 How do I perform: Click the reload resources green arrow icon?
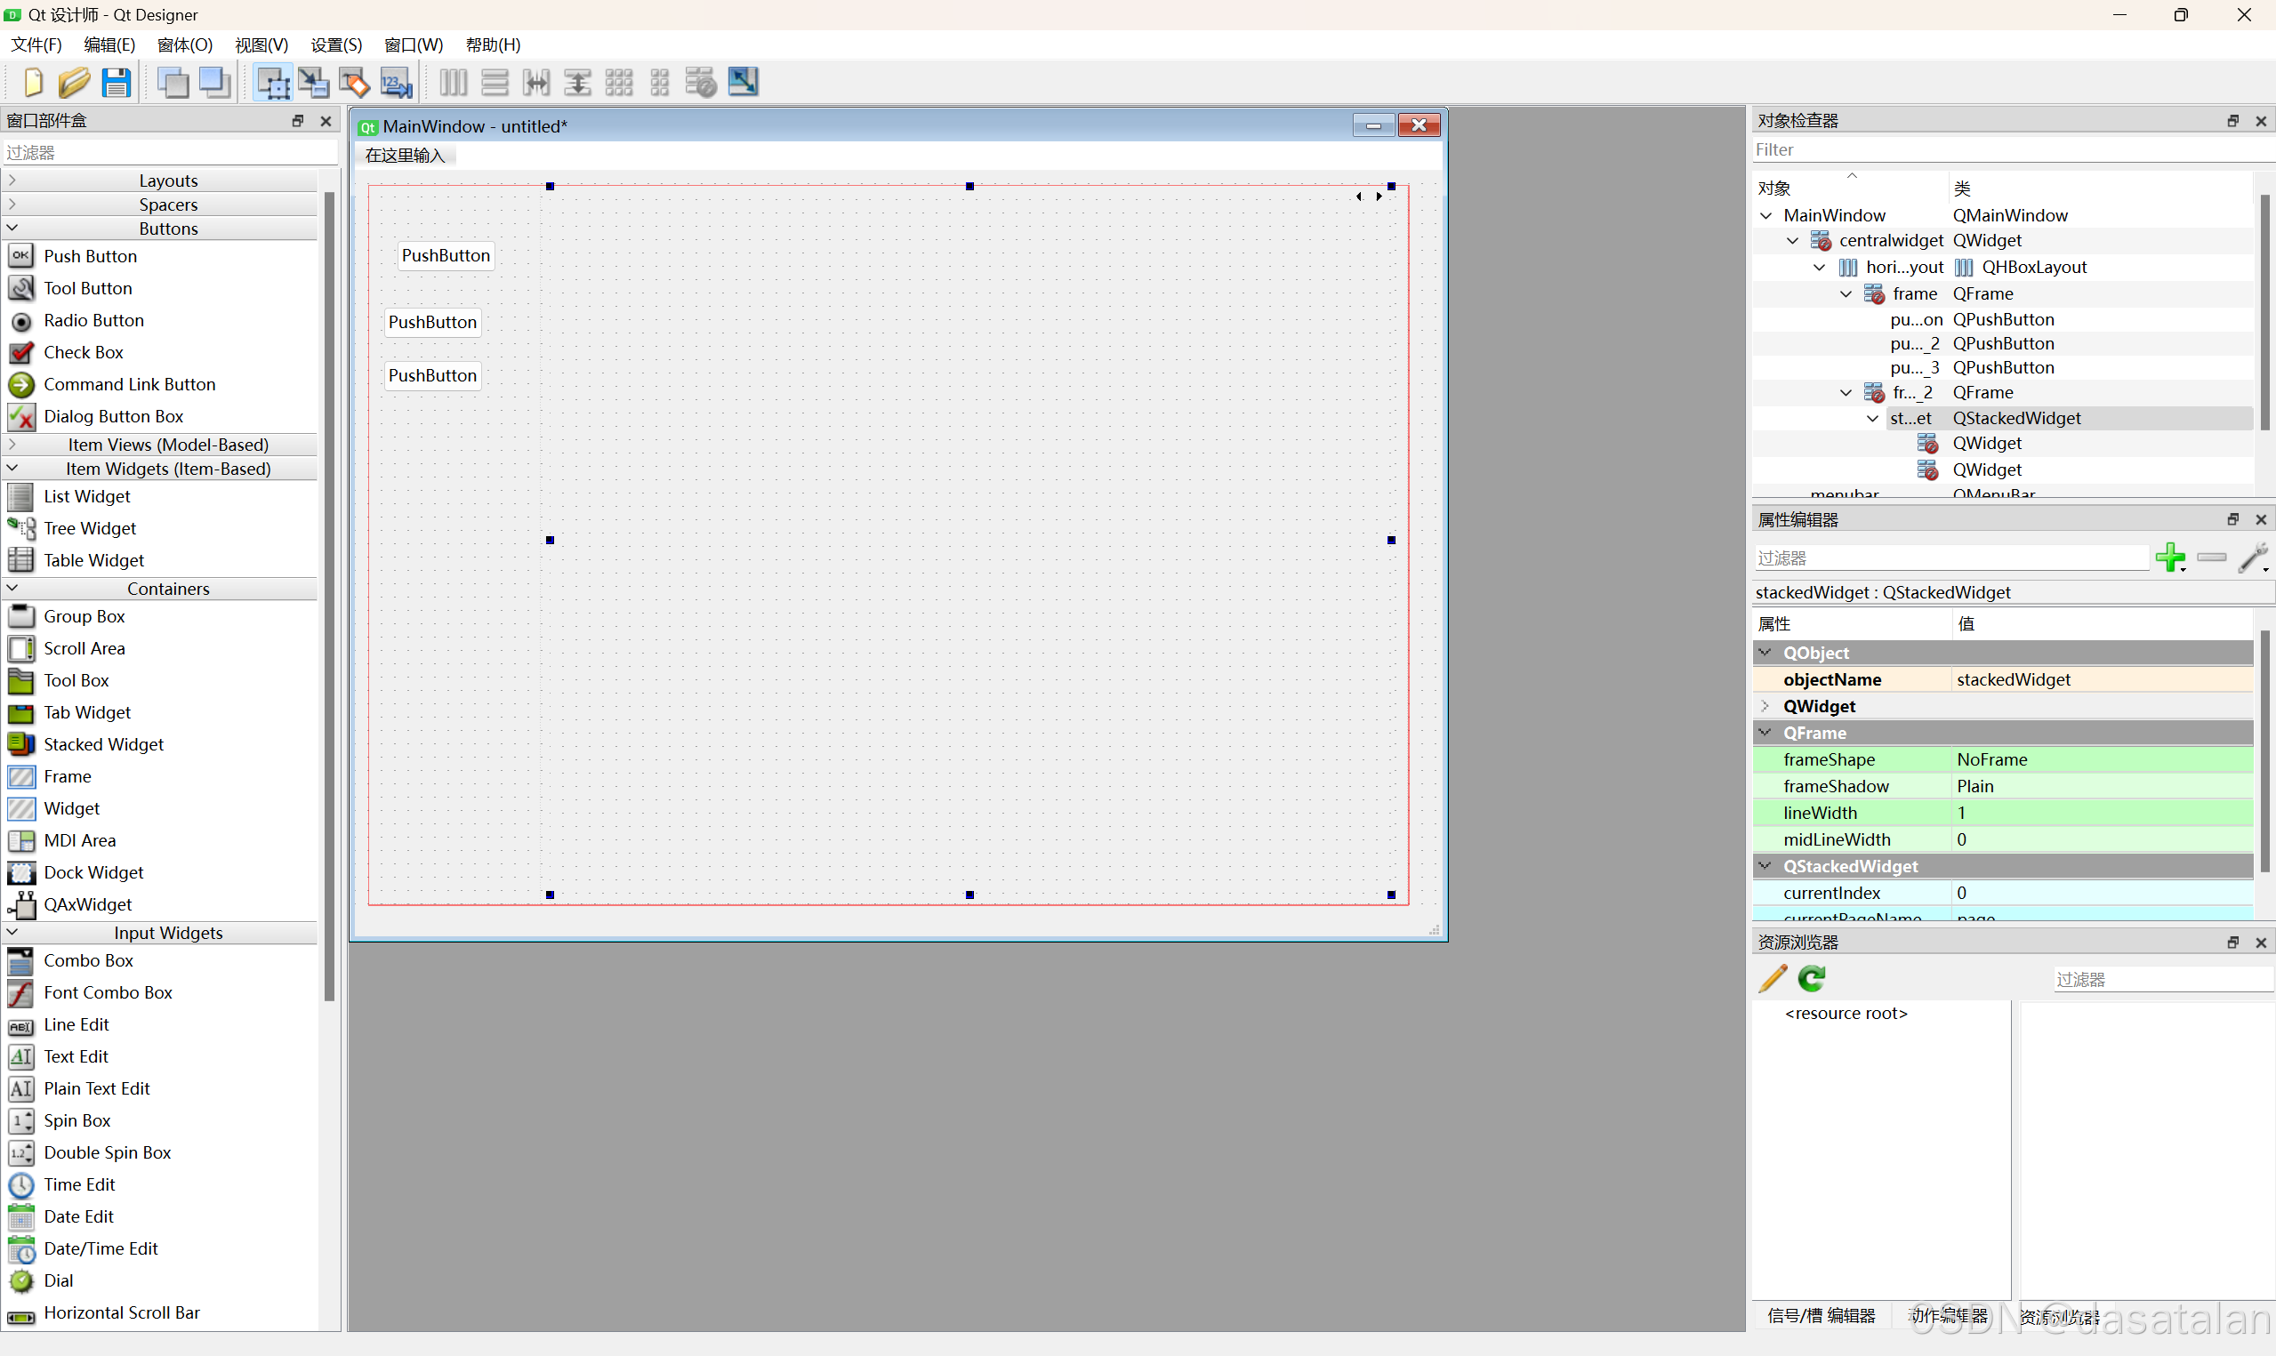[x=1812, y=979]
